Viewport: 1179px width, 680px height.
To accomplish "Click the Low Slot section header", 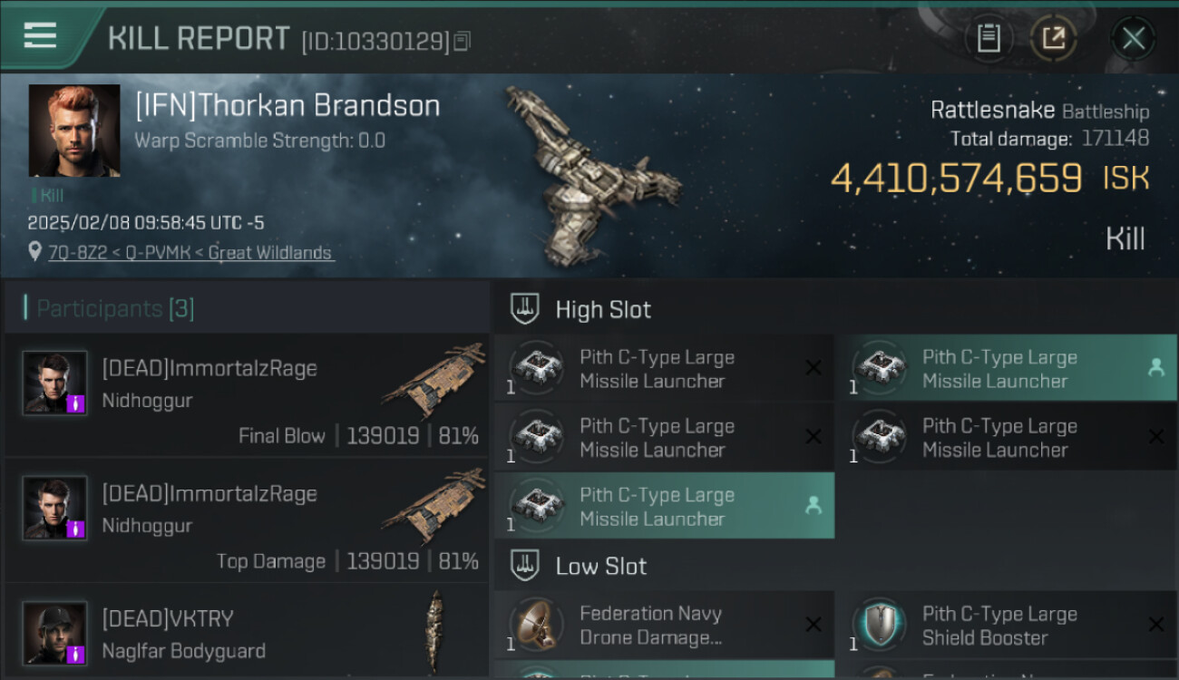I will (x=600, y=567).
